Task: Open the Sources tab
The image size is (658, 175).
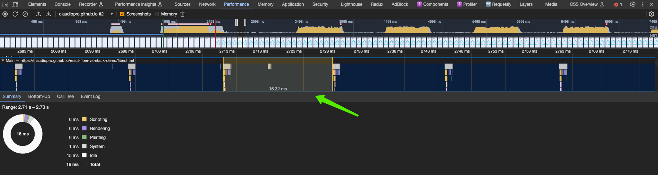Action: pos(182,4)
